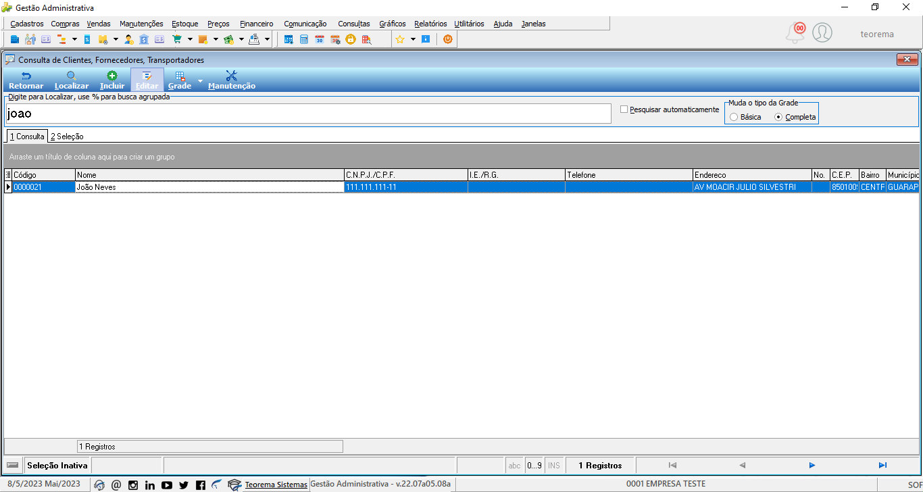Click the search field containing joao
Viewport: 923px width, 492px height.
point(309,114)
